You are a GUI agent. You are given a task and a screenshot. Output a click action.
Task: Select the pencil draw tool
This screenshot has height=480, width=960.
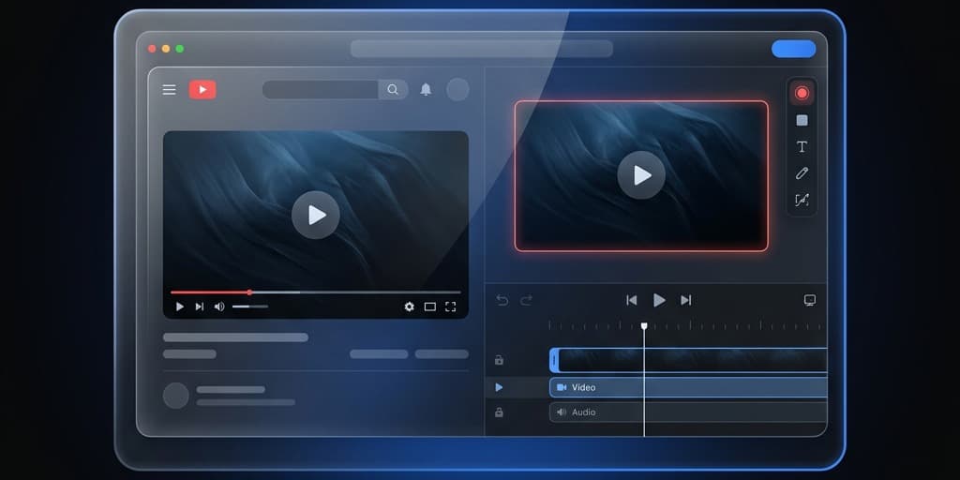802,173
